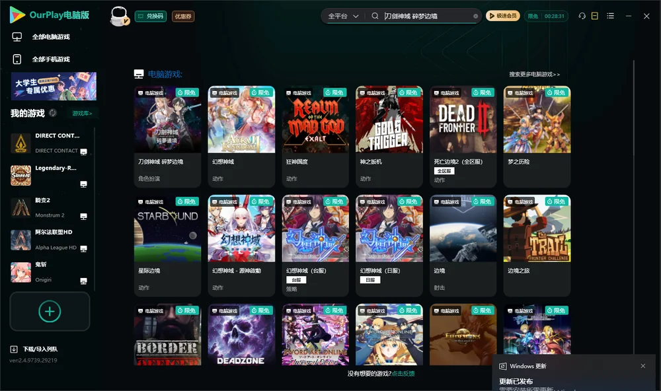661x391 pixels.
Task: Open the user avatar profile
Action: tap(119, 16)
